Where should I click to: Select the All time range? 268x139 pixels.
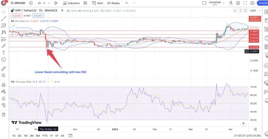click(62, 136)
